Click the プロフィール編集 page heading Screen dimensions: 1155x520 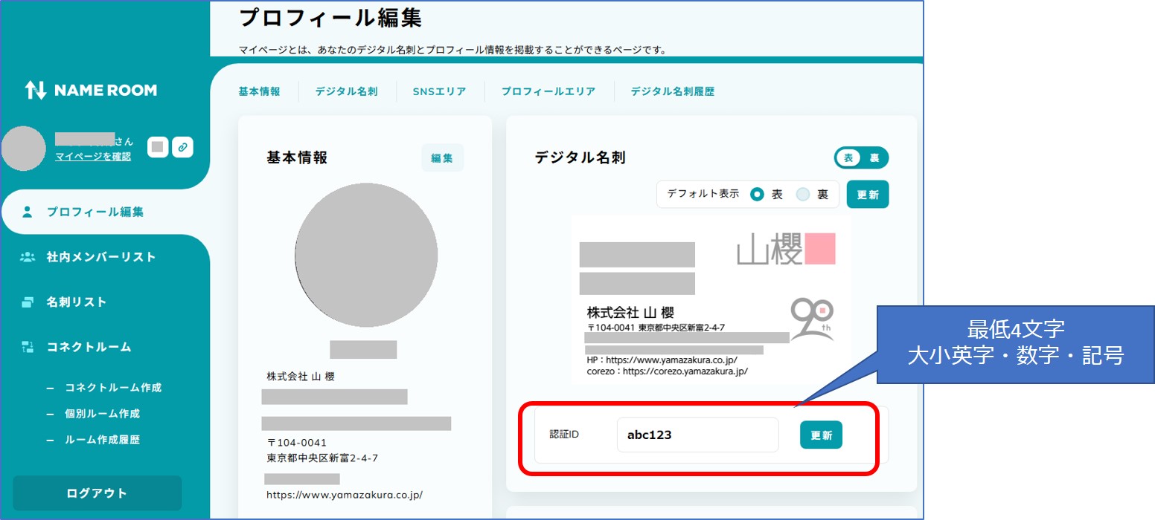tap(330, 18)
